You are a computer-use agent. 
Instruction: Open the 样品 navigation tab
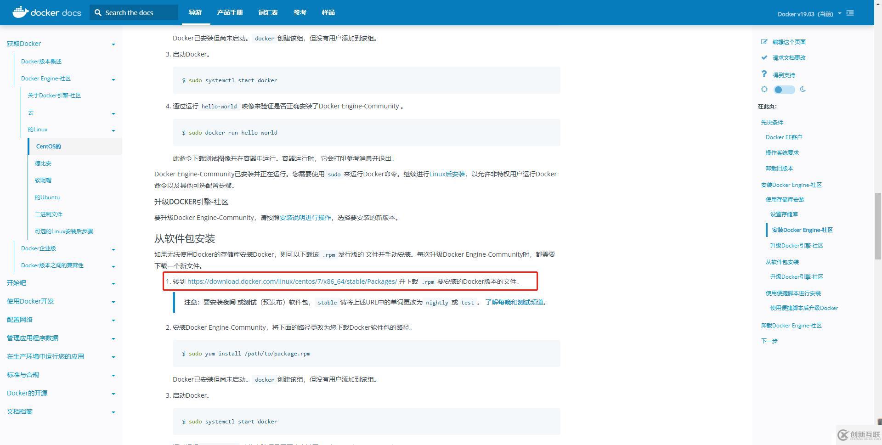[x=328, y=12]
